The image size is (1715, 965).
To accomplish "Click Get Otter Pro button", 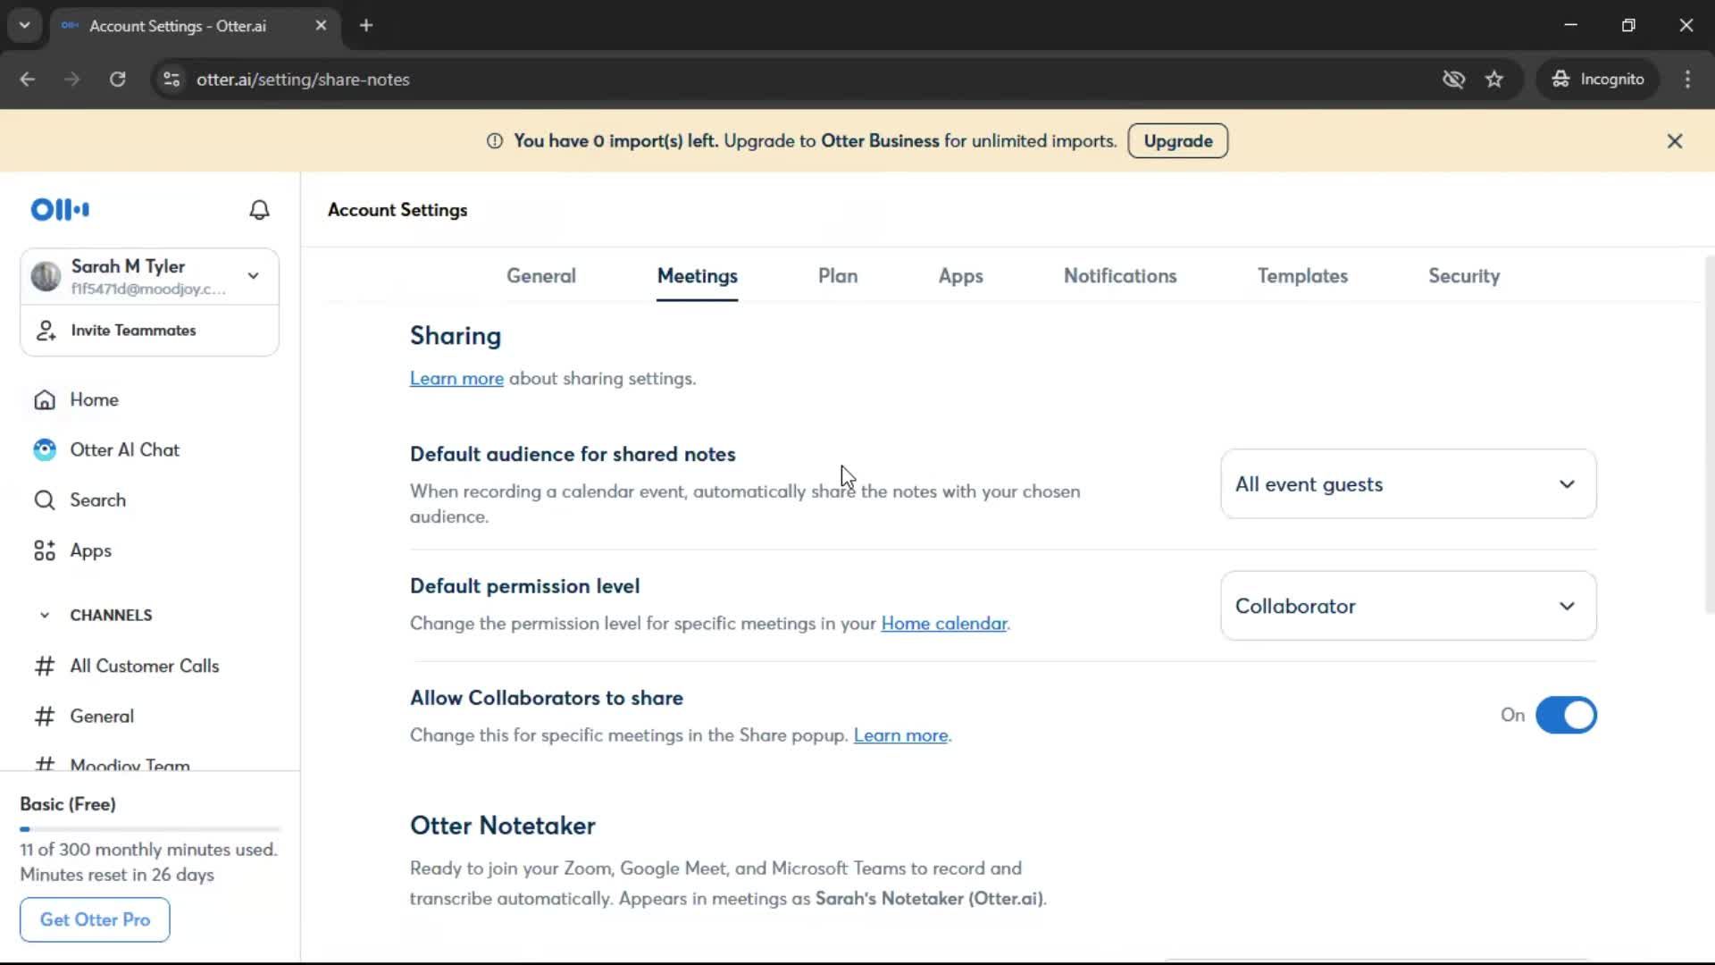I will point(95,919).
